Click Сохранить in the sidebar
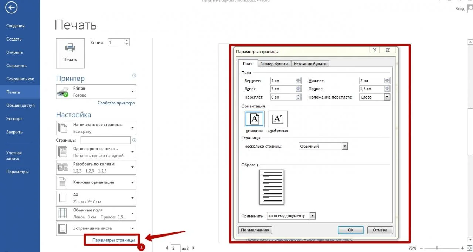Viewport: 473px width, 252px height. coord(20,66)
